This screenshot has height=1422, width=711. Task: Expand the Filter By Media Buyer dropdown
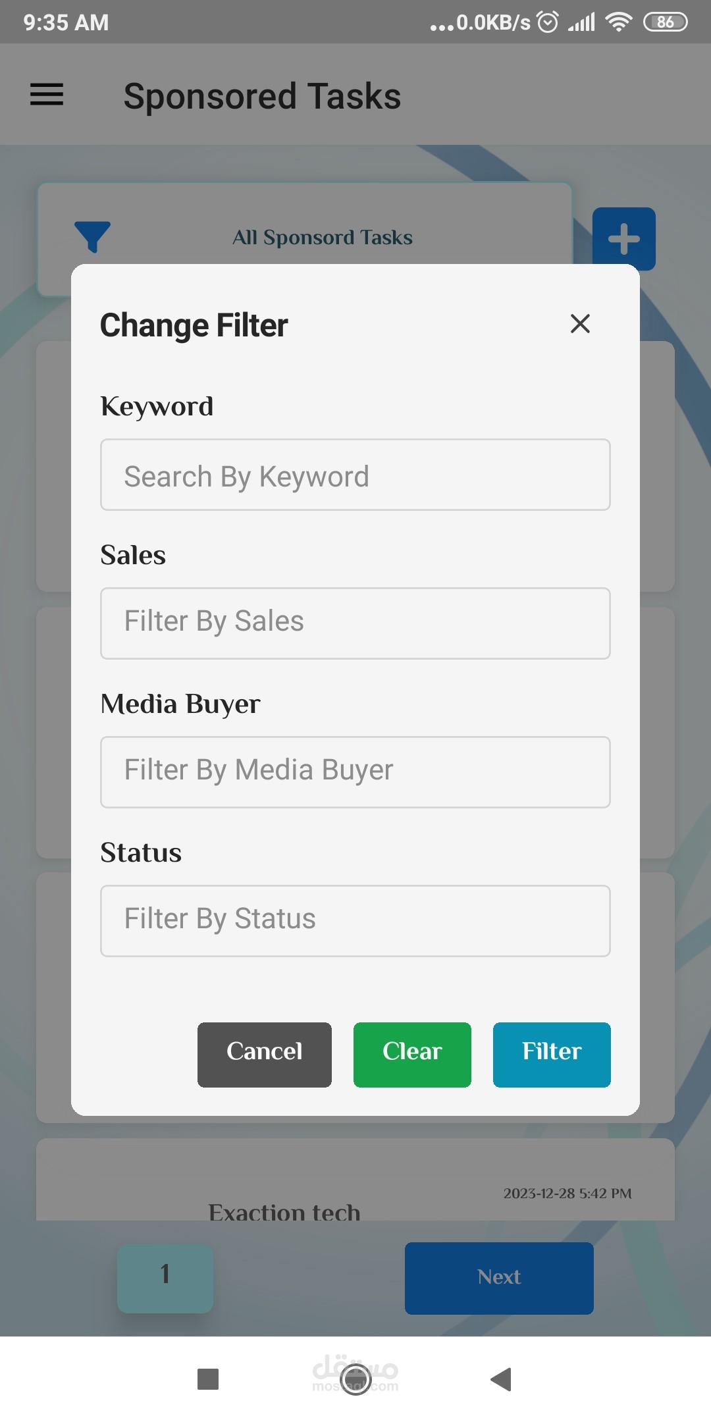pos(355,772)
